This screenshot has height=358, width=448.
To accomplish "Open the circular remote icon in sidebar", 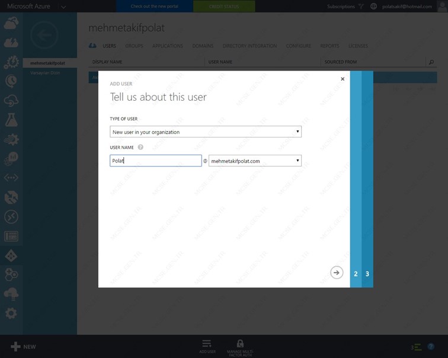I will pyautogui.click(x=11, y=217).
